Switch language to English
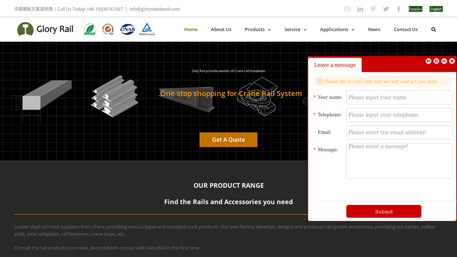Viewport: 457px width, 257px height. click(436, 9)
